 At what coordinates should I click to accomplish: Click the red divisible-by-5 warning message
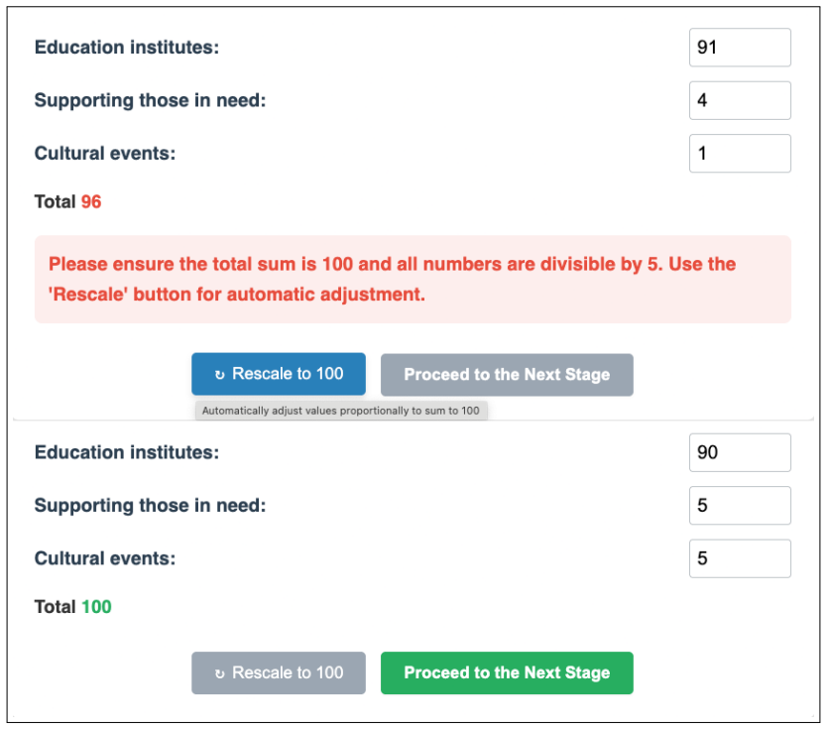[413, 279]
